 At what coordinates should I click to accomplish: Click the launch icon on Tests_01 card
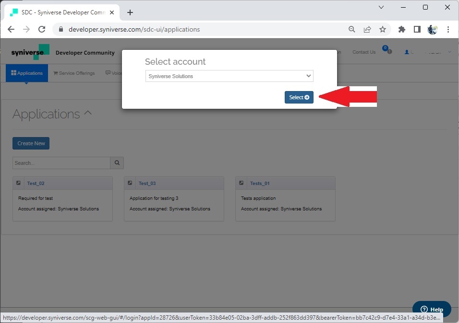click(241, 183)
